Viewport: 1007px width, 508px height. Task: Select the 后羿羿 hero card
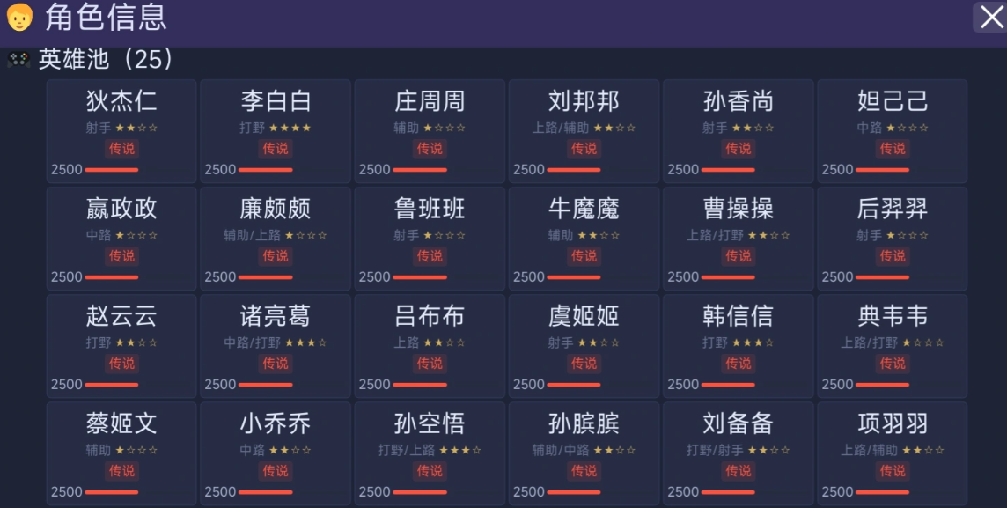892,239
